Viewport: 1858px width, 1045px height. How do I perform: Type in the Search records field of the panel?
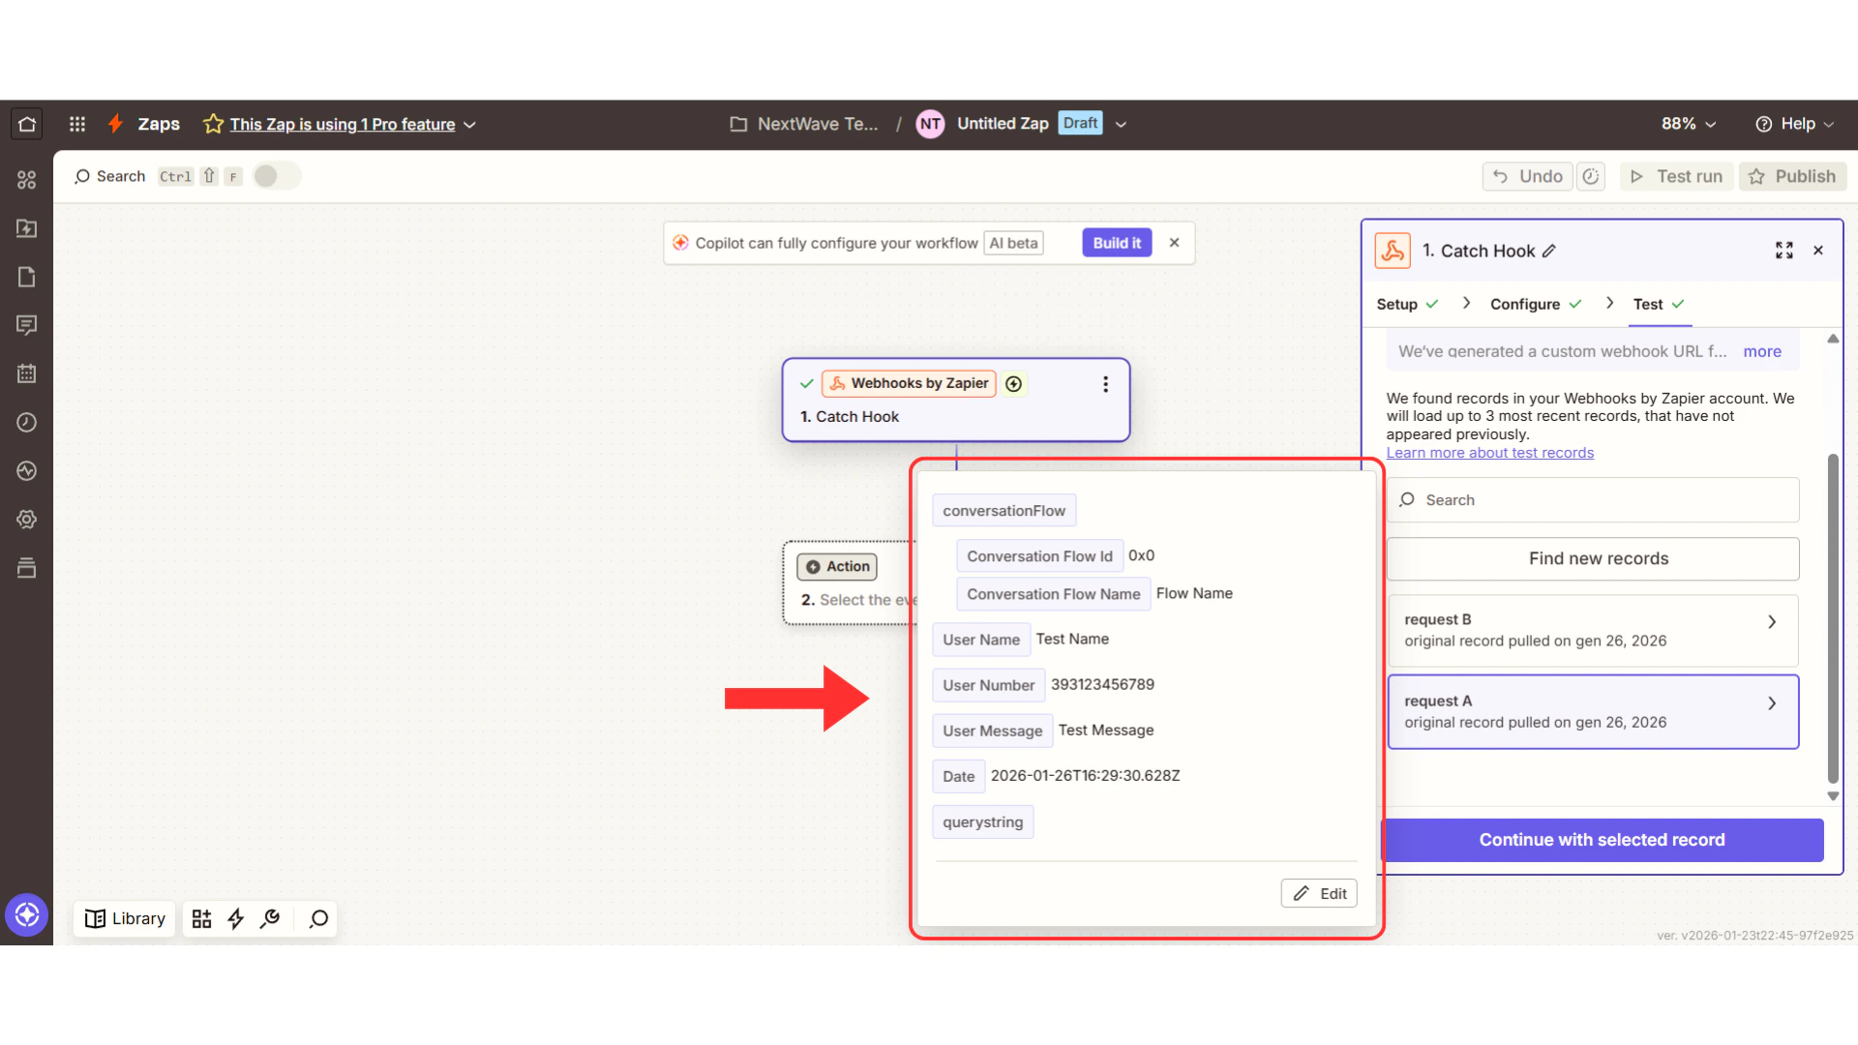pos(1592,499)
